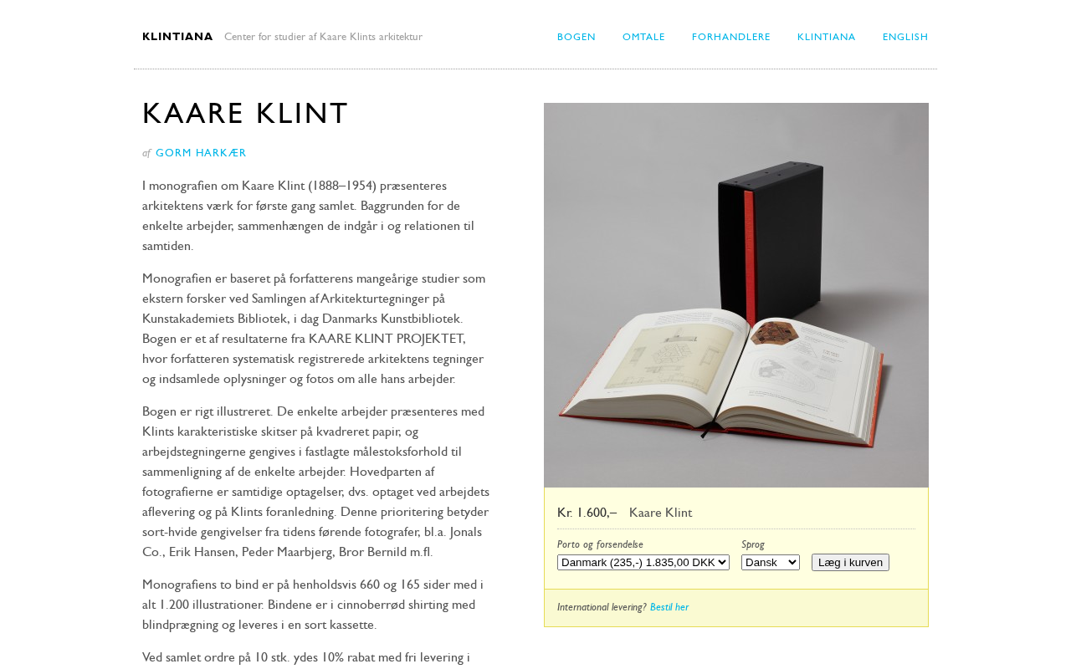The height and width of the screenshot is (669, 1071).
Task: Click the International levering? text
Action: point(602,607)
